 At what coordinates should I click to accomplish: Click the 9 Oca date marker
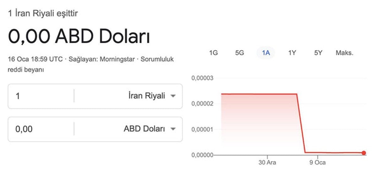(x=318, y=163)
